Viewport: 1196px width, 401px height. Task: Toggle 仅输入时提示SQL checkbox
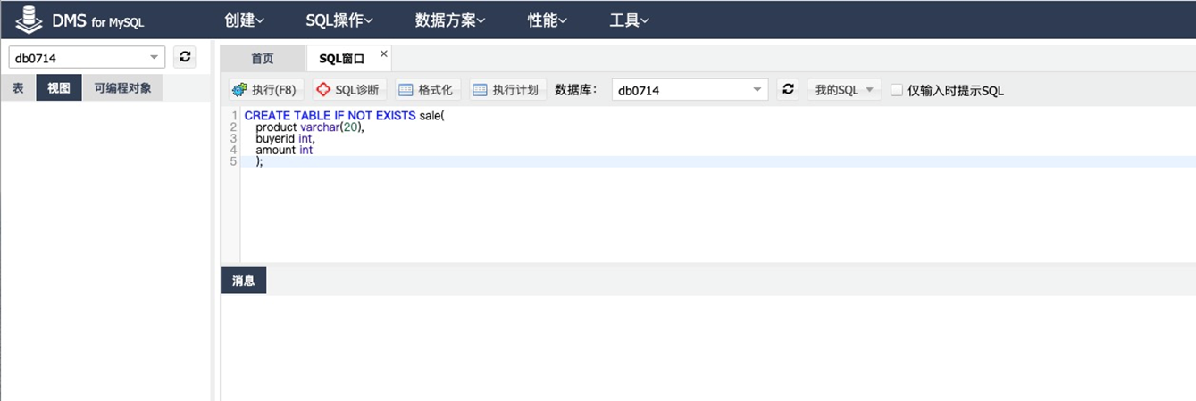point(897,90)
